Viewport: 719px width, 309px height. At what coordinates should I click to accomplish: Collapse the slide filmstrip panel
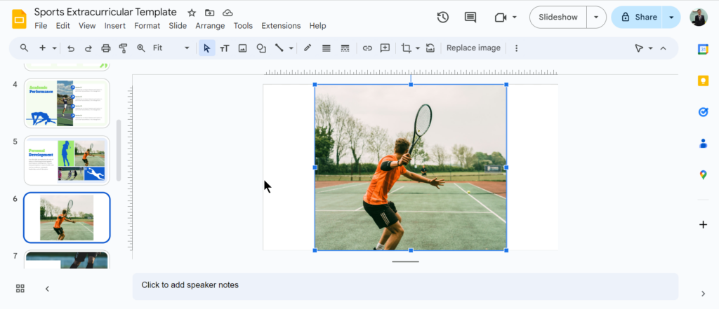[x=47, y=289]
